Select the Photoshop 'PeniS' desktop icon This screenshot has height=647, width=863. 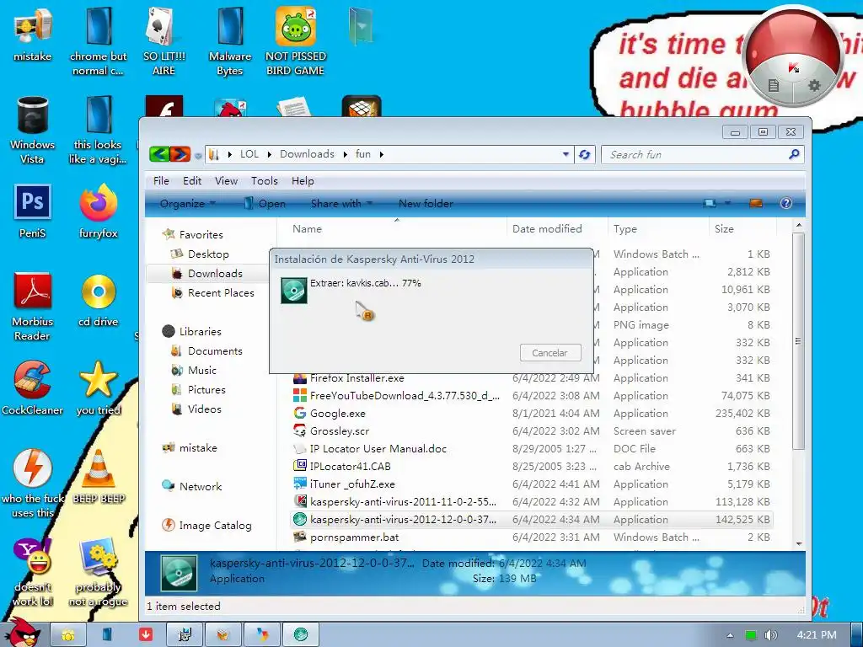[33, 211]
